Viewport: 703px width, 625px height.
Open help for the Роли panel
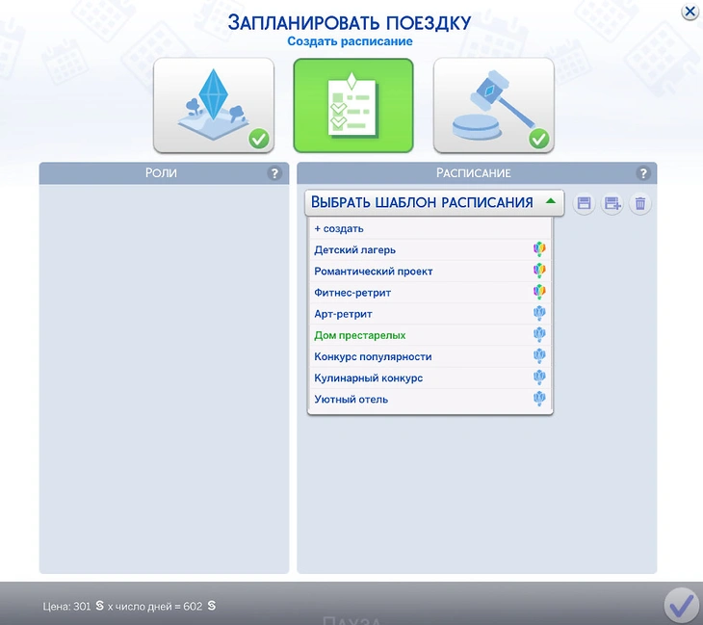tap(274, 173)
